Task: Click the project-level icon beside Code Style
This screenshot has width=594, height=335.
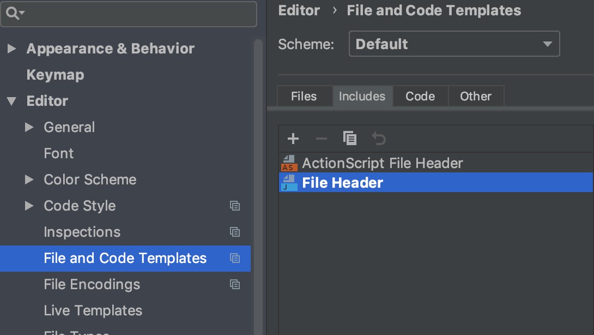Action: click(235, 206)
